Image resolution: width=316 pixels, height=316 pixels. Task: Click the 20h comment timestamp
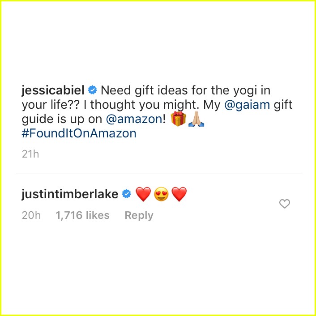pyautogui.click(x=31, y=215)
